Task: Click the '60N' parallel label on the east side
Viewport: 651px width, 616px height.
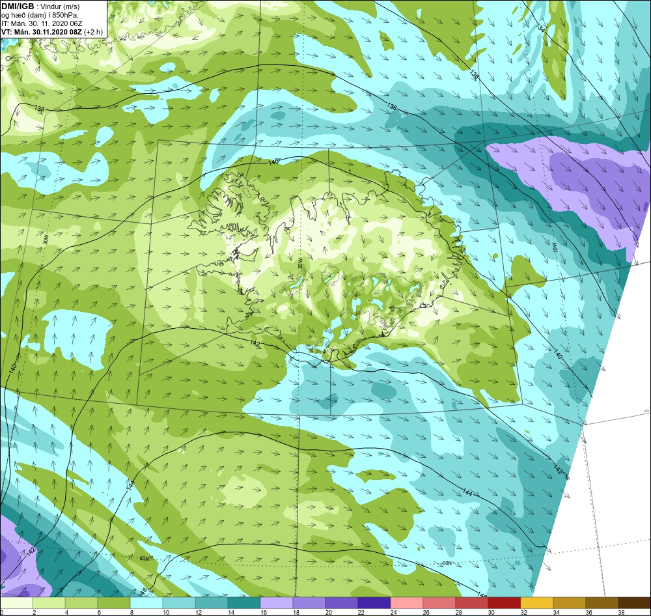Action: tap(447, 563)
